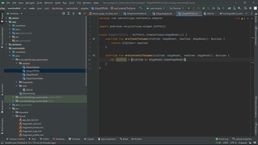The image size is (258, 145).
Task: Click the Make Project hammer icon
Action: tap(141, 8)
